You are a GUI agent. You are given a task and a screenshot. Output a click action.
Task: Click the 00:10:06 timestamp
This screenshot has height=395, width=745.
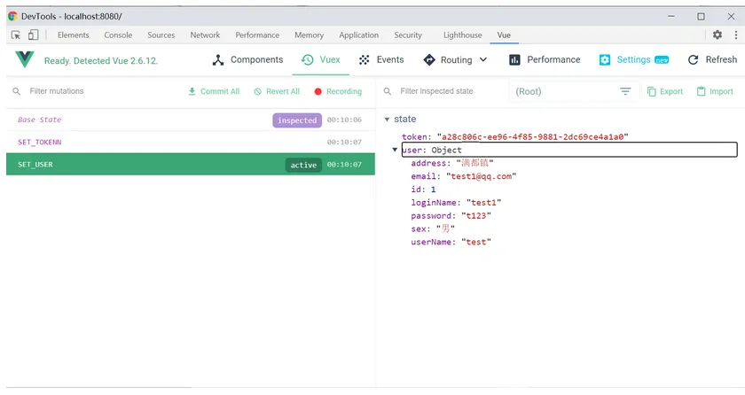[344, 120]
